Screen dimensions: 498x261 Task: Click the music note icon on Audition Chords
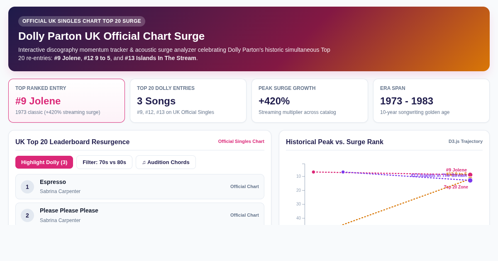tap(144, 162)
